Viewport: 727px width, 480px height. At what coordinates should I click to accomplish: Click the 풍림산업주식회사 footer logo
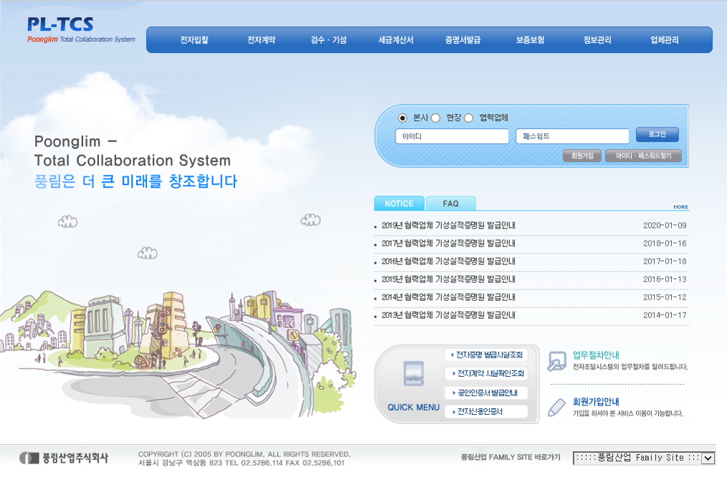click(x=64, y=459)
